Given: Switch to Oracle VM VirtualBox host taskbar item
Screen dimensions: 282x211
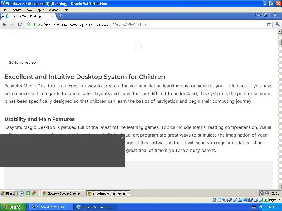Looking at the screenshot, I should (51, 207).
